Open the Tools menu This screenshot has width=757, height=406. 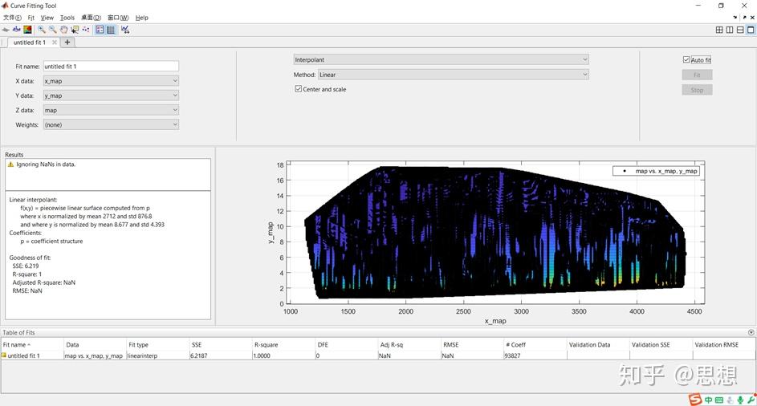pos(67,17)
